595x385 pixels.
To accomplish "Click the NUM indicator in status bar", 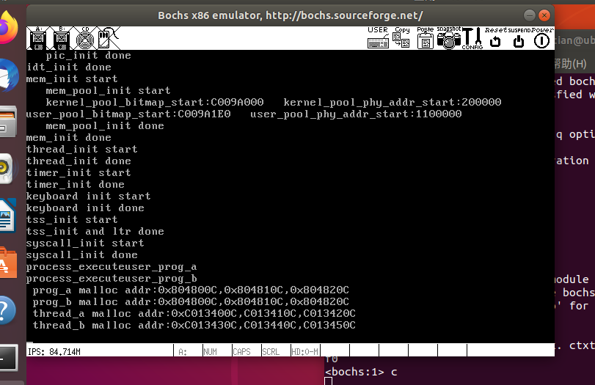I will pos(211,352).
